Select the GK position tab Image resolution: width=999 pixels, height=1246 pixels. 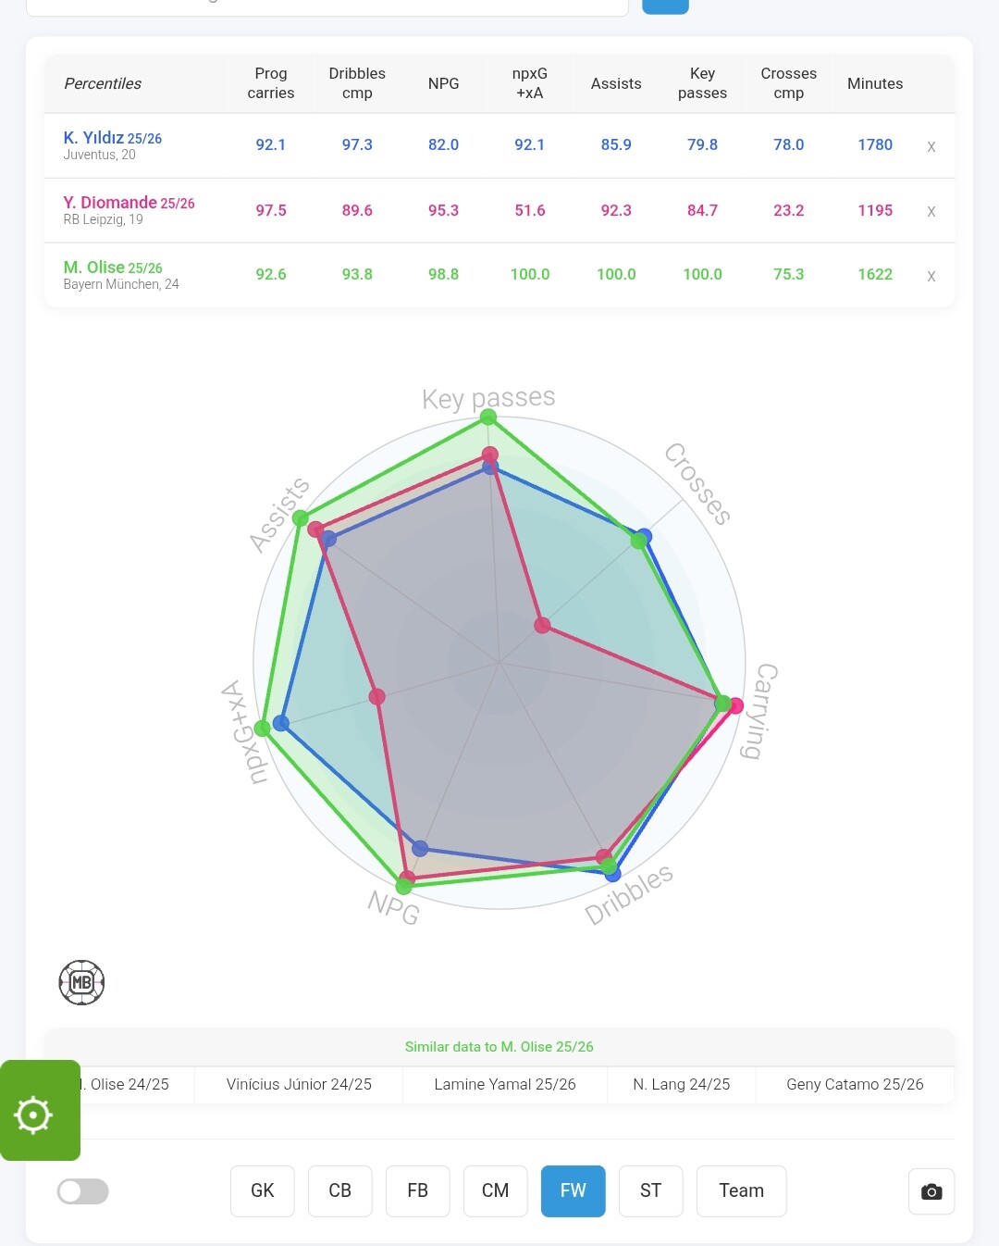pos(263,1190)
